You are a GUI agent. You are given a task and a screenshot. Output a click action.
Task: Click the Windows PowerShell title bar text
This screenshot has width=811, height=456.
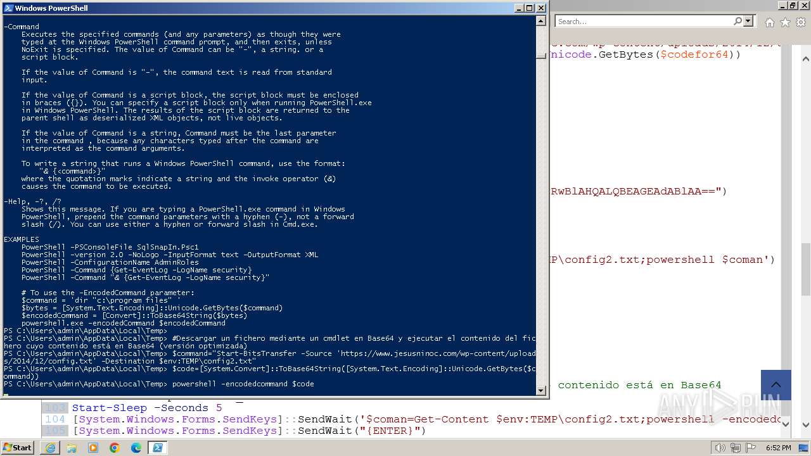[51, 8]
